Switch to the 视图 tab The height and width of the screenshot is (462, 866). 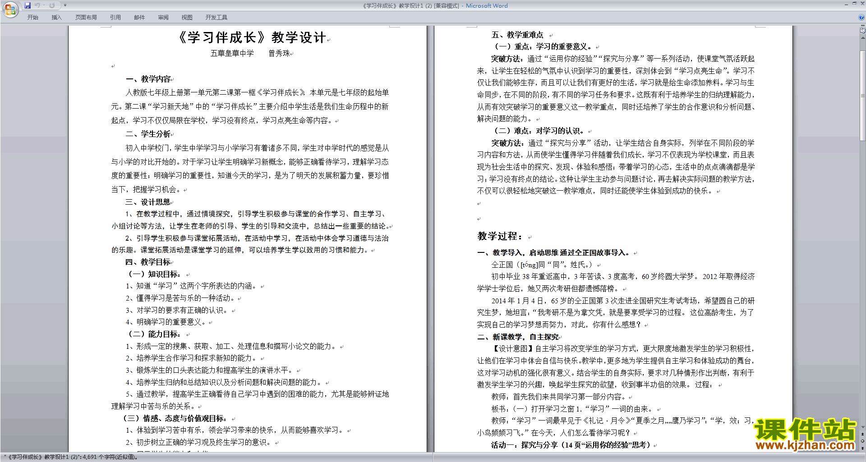pos(187,18)
